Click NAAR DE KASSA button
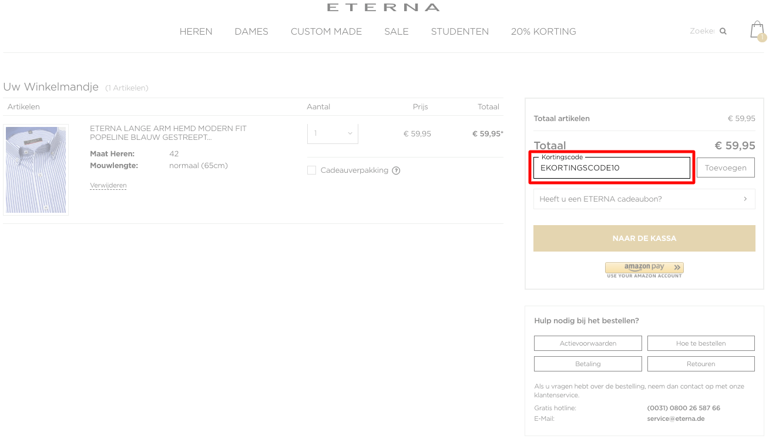The height and width of the screenshot is (442, 769). click(x=644, y=239)
